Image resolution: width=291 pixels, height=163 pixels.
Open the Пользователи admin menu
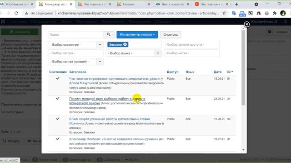(x=44, y=22)
